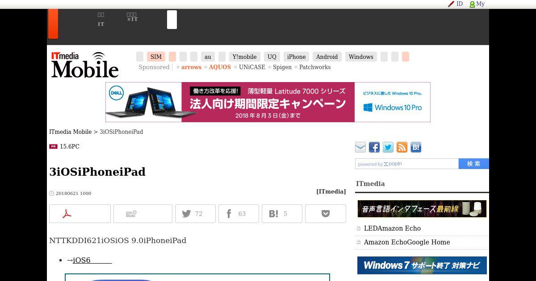Screen dimensions: 536x281
Task: Click the [ITmedia] author credit
Action: [x=331, y=191]
